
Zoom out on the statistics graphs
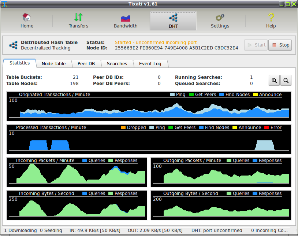[x=286, y=81]
